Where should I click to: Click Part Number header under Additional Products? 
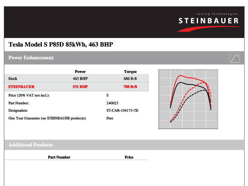coord(59,157)
